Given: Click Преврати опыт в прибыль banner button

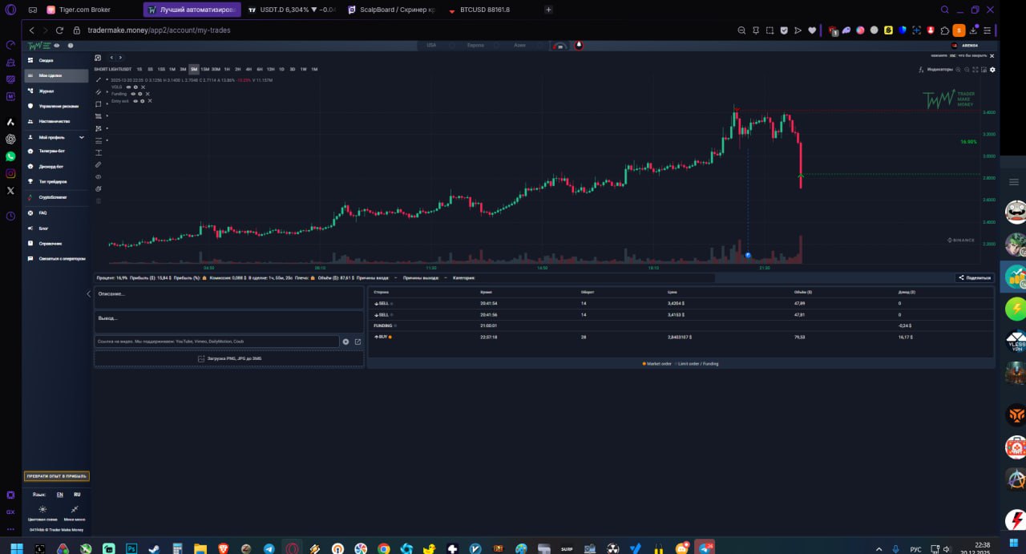Looking at the screenshot, I should pyautogui.click(x=56, y=476).
